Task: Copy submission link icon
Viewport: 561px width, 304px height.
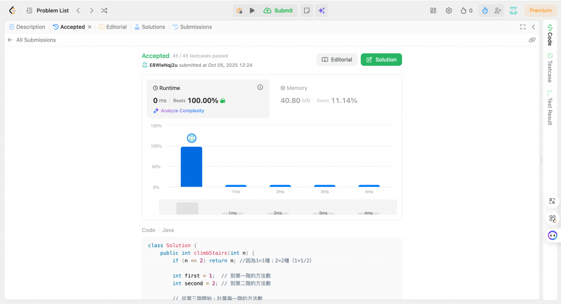Action: (532, 40)
